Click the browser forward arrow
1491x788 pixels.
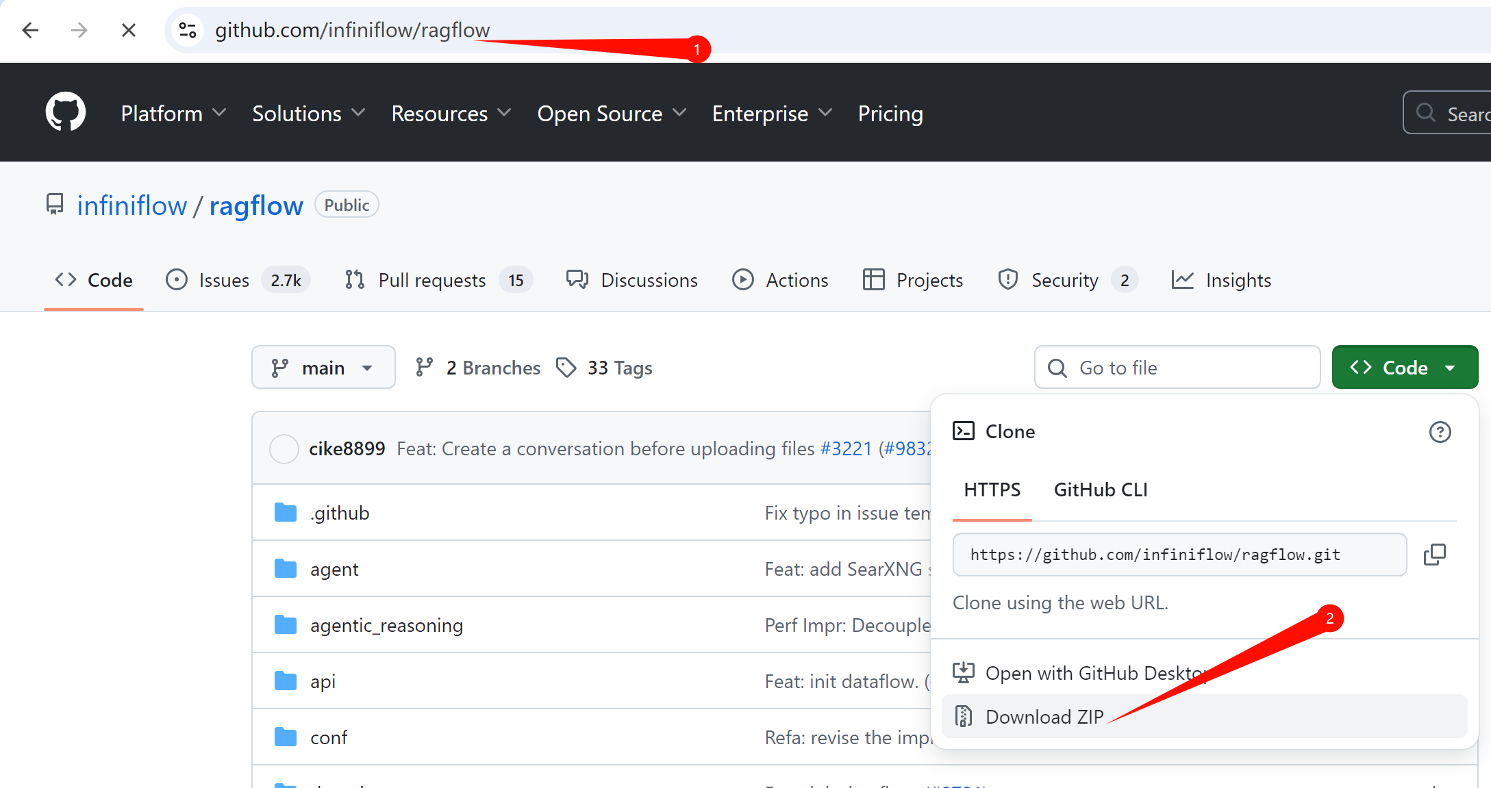tap(79, 30)
